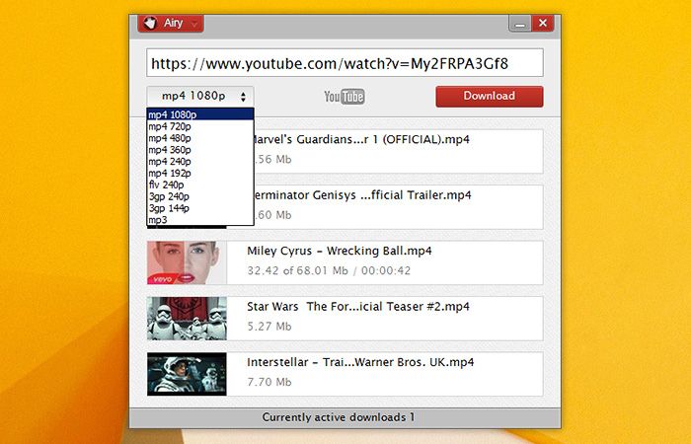Pick mp4 240p format option
The image size is (691, 444).
tap(200, 161)
